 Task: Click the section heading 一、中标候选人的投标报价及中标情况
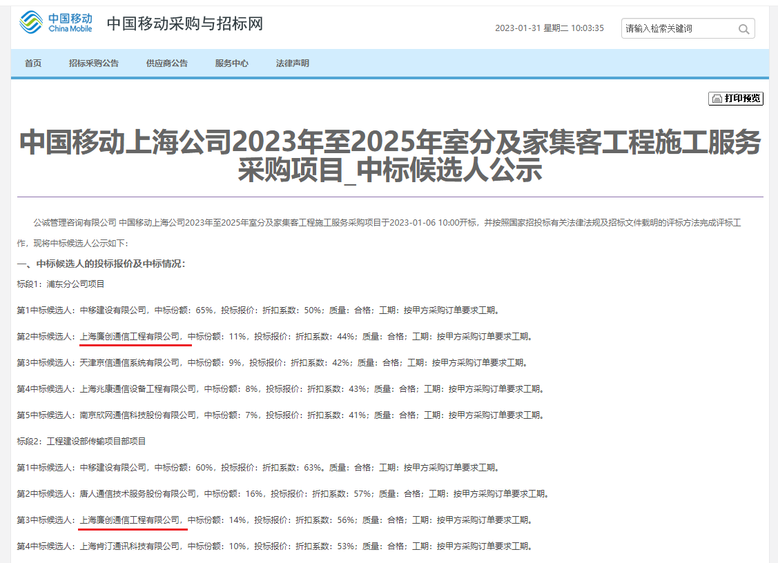click(x=101, y=264)
